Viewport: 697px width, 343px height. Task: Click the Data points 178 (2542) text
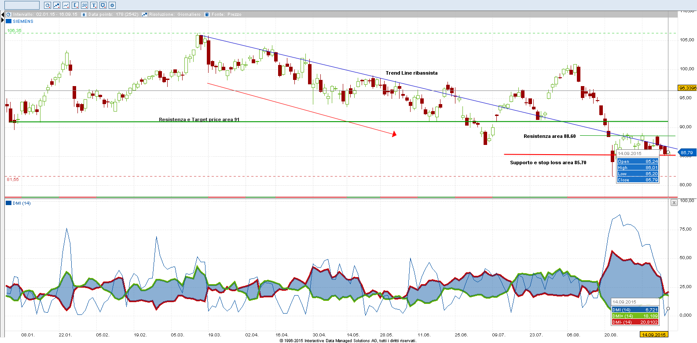[113, 14]
